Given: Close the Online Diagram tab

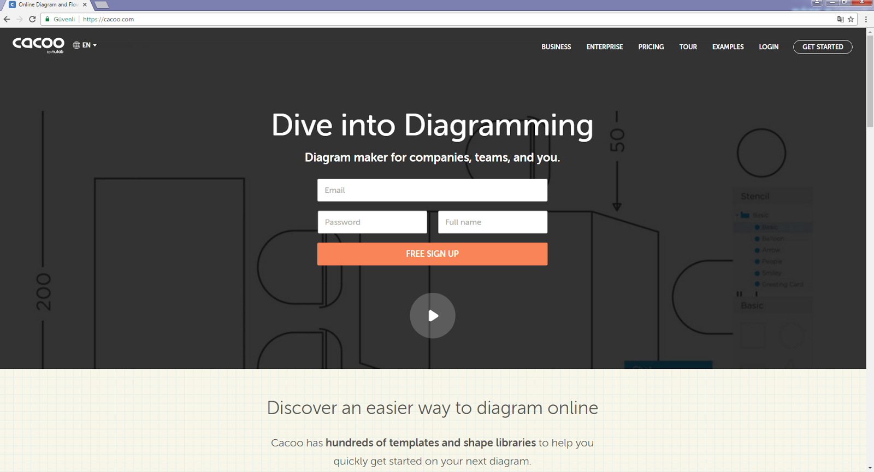Looking at the screenshot, I should pyautogui.click(x=85, y=5).
